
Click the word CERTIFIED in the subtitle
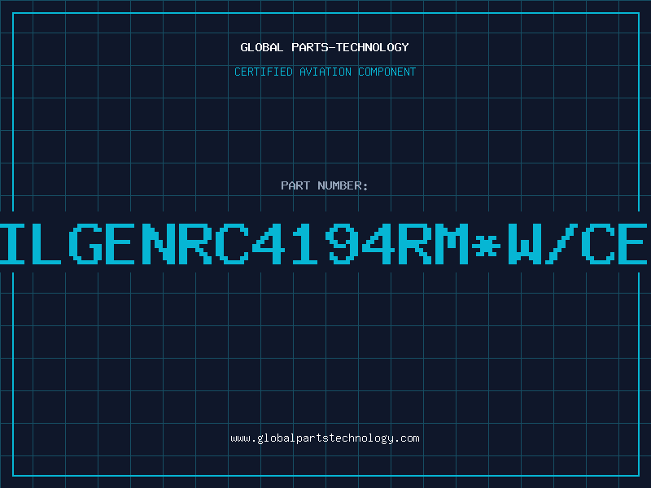coord(264,72)
